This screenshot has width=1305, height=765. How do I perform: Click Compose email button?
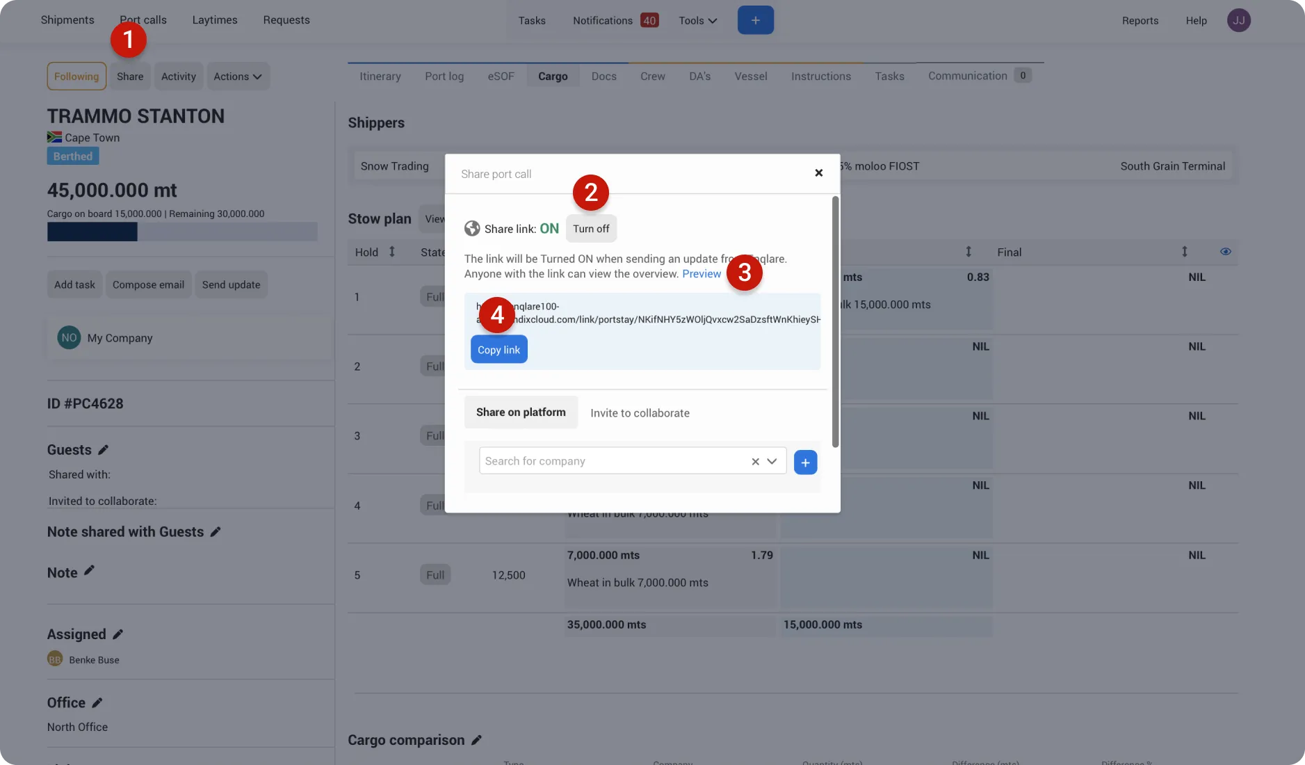click(148, 284)
